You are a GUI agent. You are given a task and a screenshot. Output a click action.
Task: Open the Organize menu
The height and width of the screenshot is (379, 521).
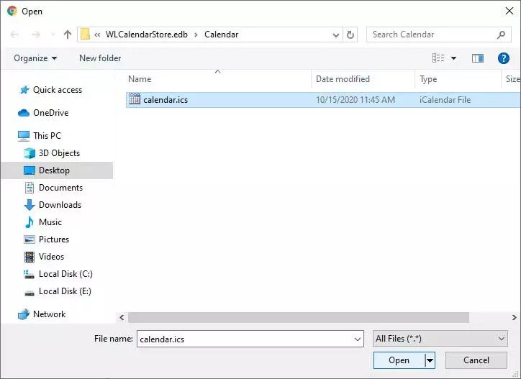pyautogui.click(x=35, y=58)
